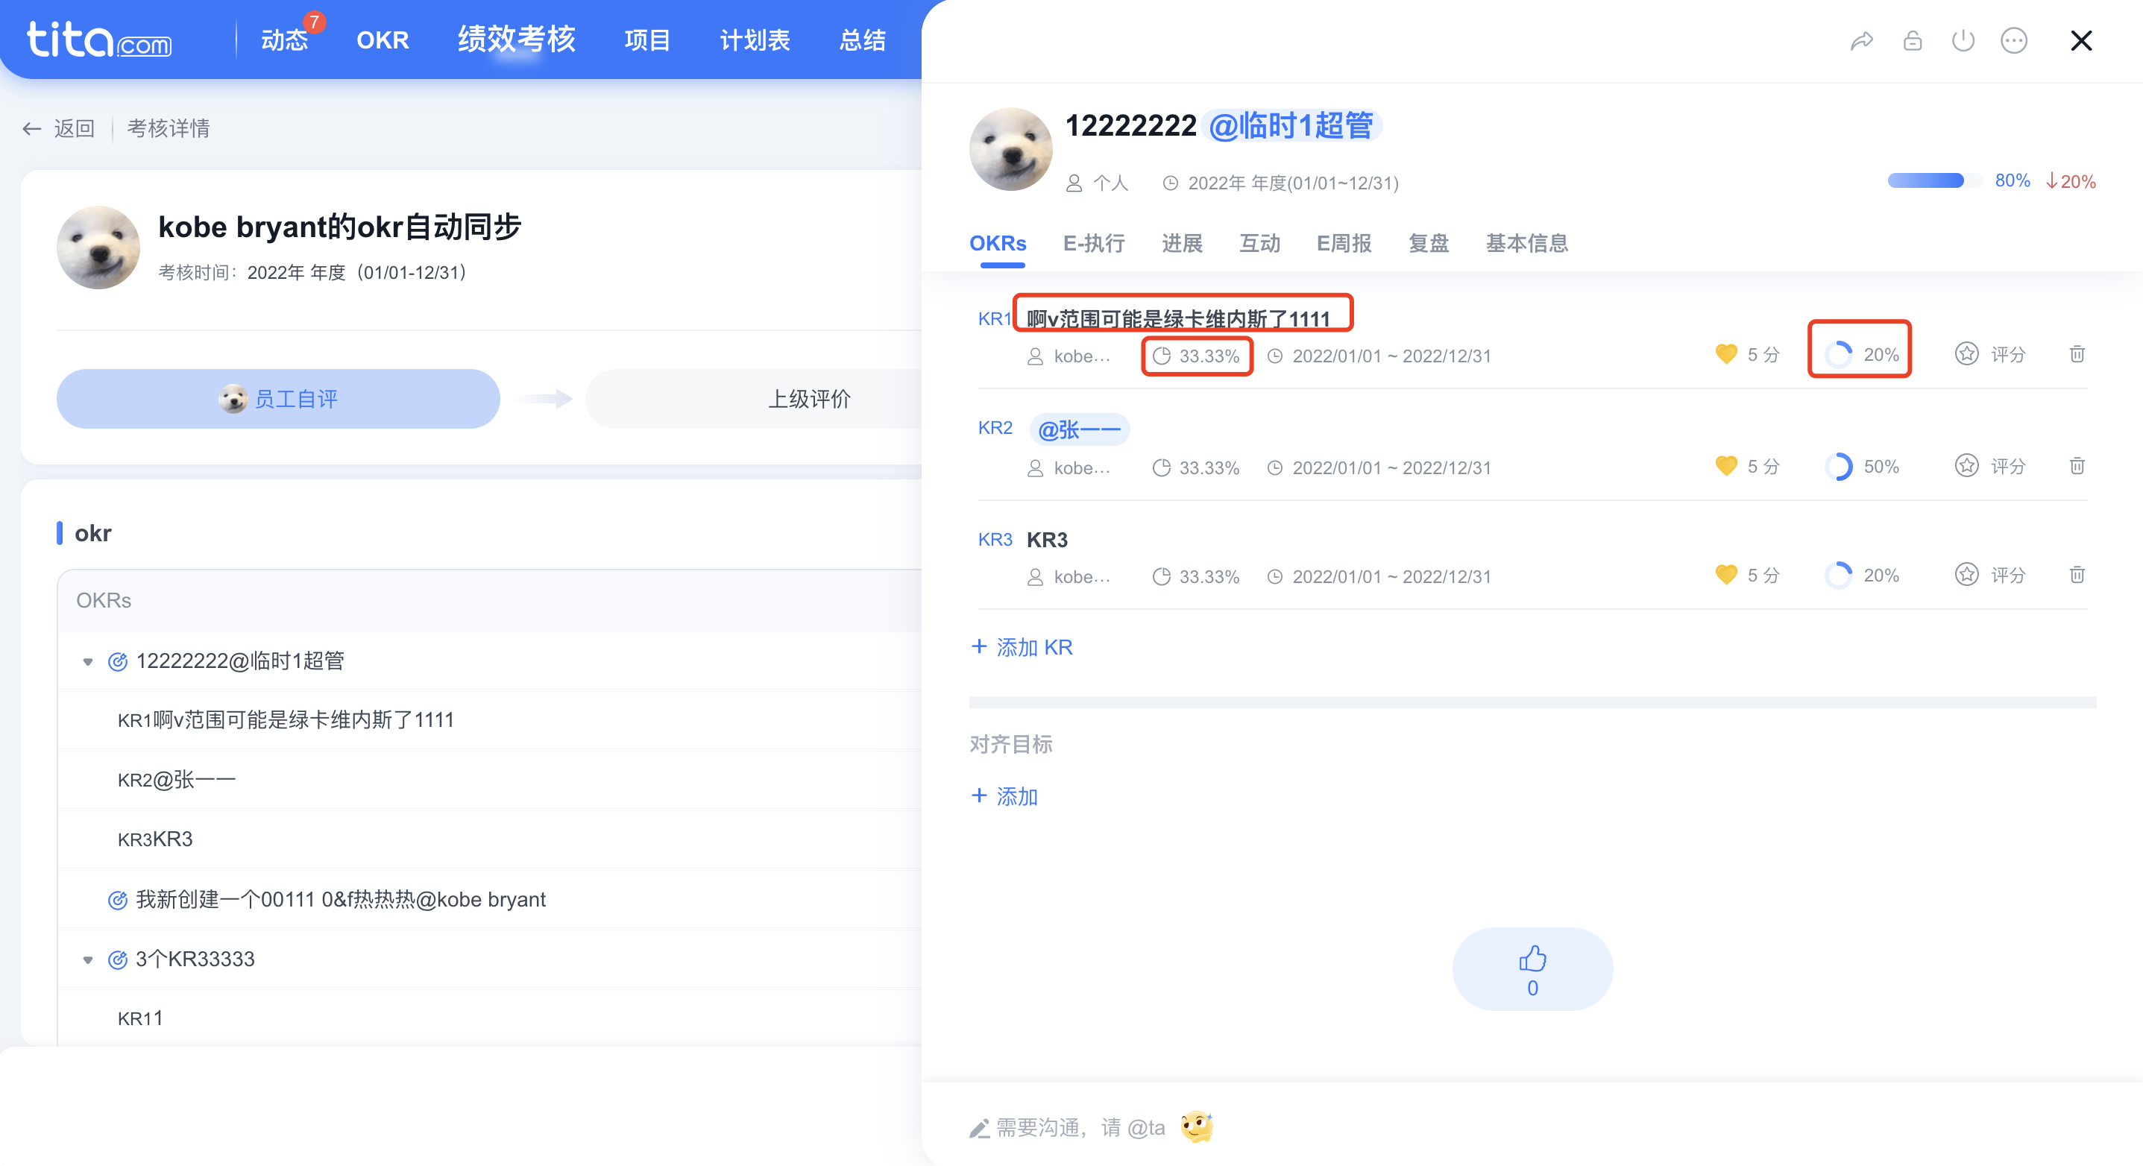2143x1166 pixels.
Task: Click the yellow heart icon on KR1
Action: (x=1725, y=354)
